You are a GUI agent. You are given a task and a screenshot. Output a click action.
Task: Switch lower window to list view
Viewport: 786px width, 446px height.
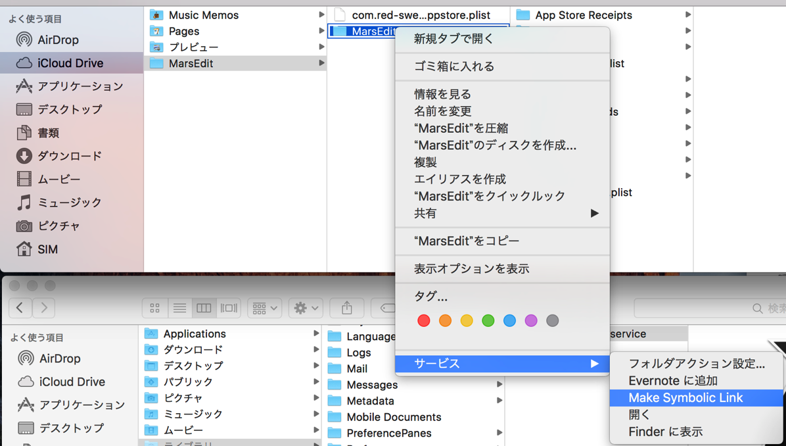coord(179,308)
